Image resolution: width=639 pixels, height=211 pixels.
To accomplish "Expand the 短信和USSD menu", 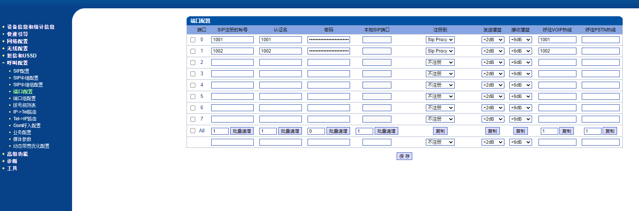I will click(22, 56).
